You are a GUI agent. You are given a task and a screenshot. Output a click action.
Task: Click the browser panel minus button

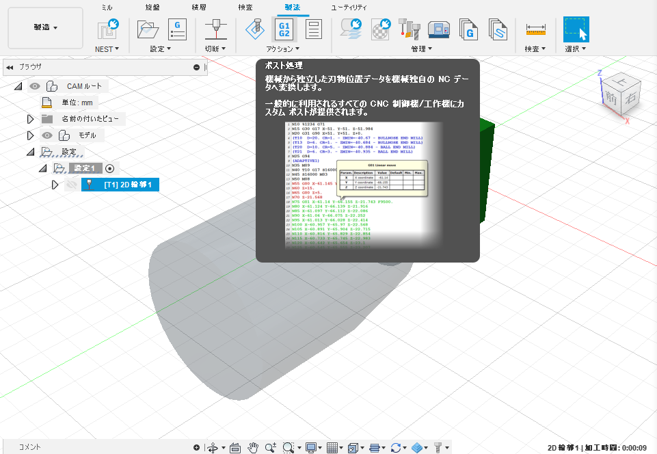[x=196, y=67]
